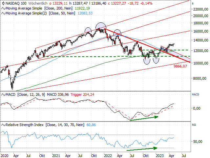Click the largest head ellipse at the chart top
Viewport: 210px width, 158px height.
point(101,26)
